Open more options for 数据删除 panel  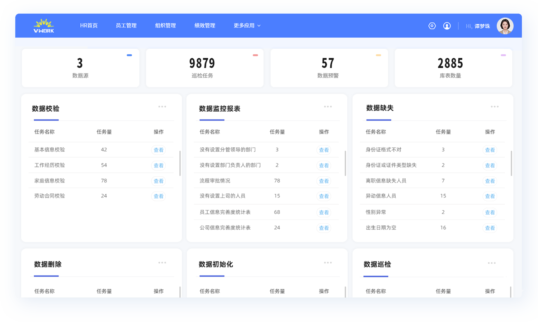pos(162,263)
